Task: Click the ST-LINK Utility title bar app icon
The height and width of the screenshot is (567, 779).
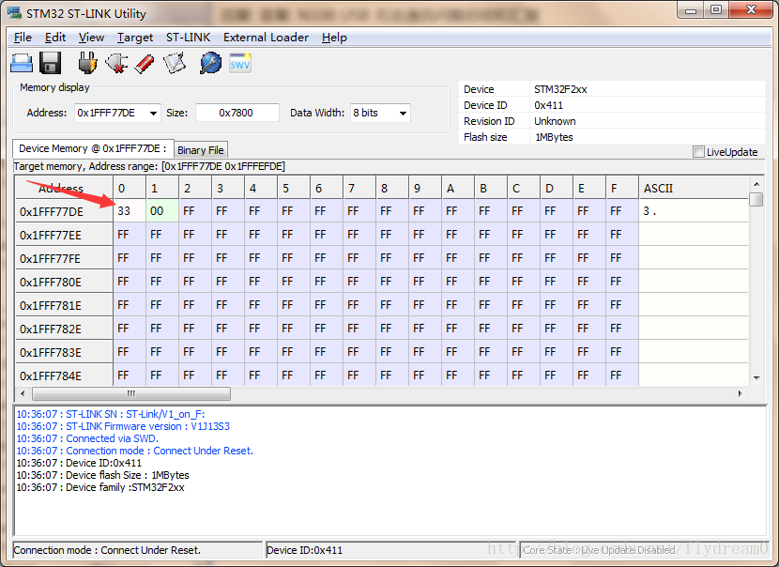Action: [14, 13]
